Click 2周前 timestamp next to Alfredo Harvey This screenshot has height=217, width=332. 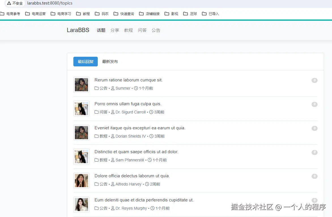[153, 184]
